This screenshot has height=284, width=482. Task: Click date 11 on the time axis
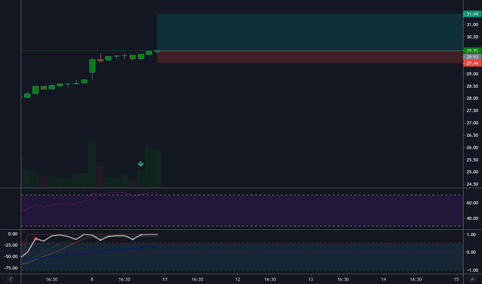tap(165, 279)
